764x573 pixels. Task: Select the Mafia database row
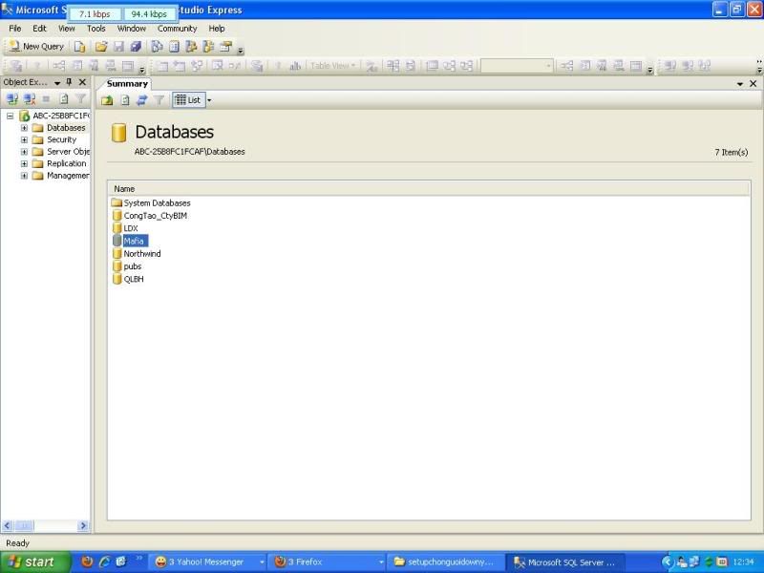click(x=130, y=242)
